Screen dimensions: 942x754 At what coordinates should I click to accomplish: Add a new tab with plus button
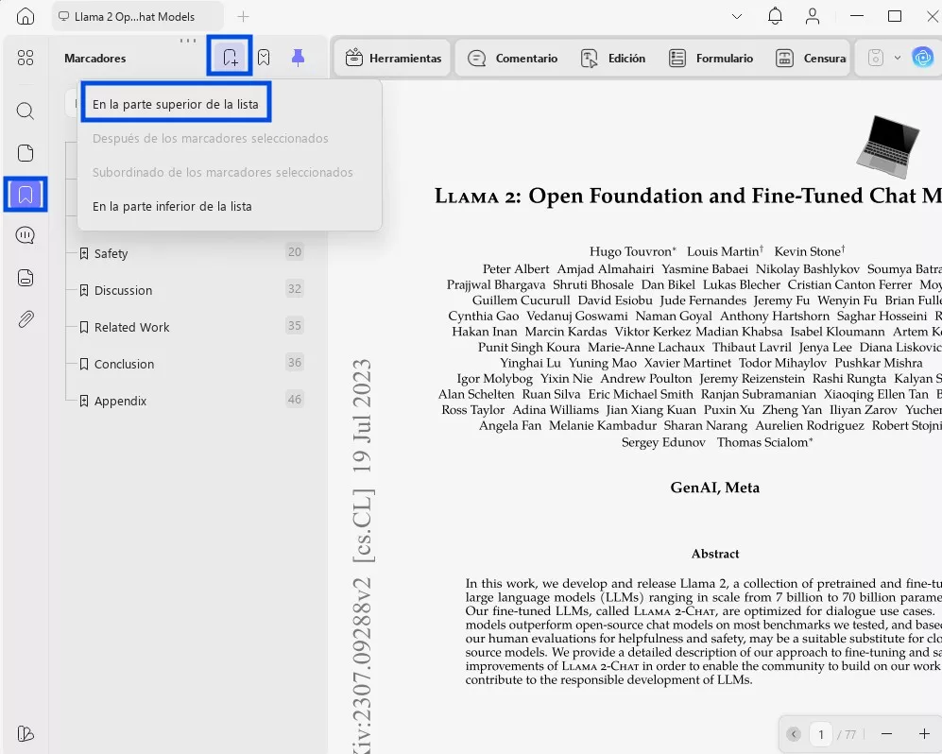click(x=243, y=16)
